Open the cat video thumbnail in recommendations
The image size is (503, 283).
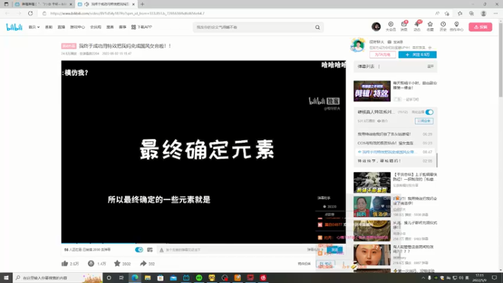point(372,182)
